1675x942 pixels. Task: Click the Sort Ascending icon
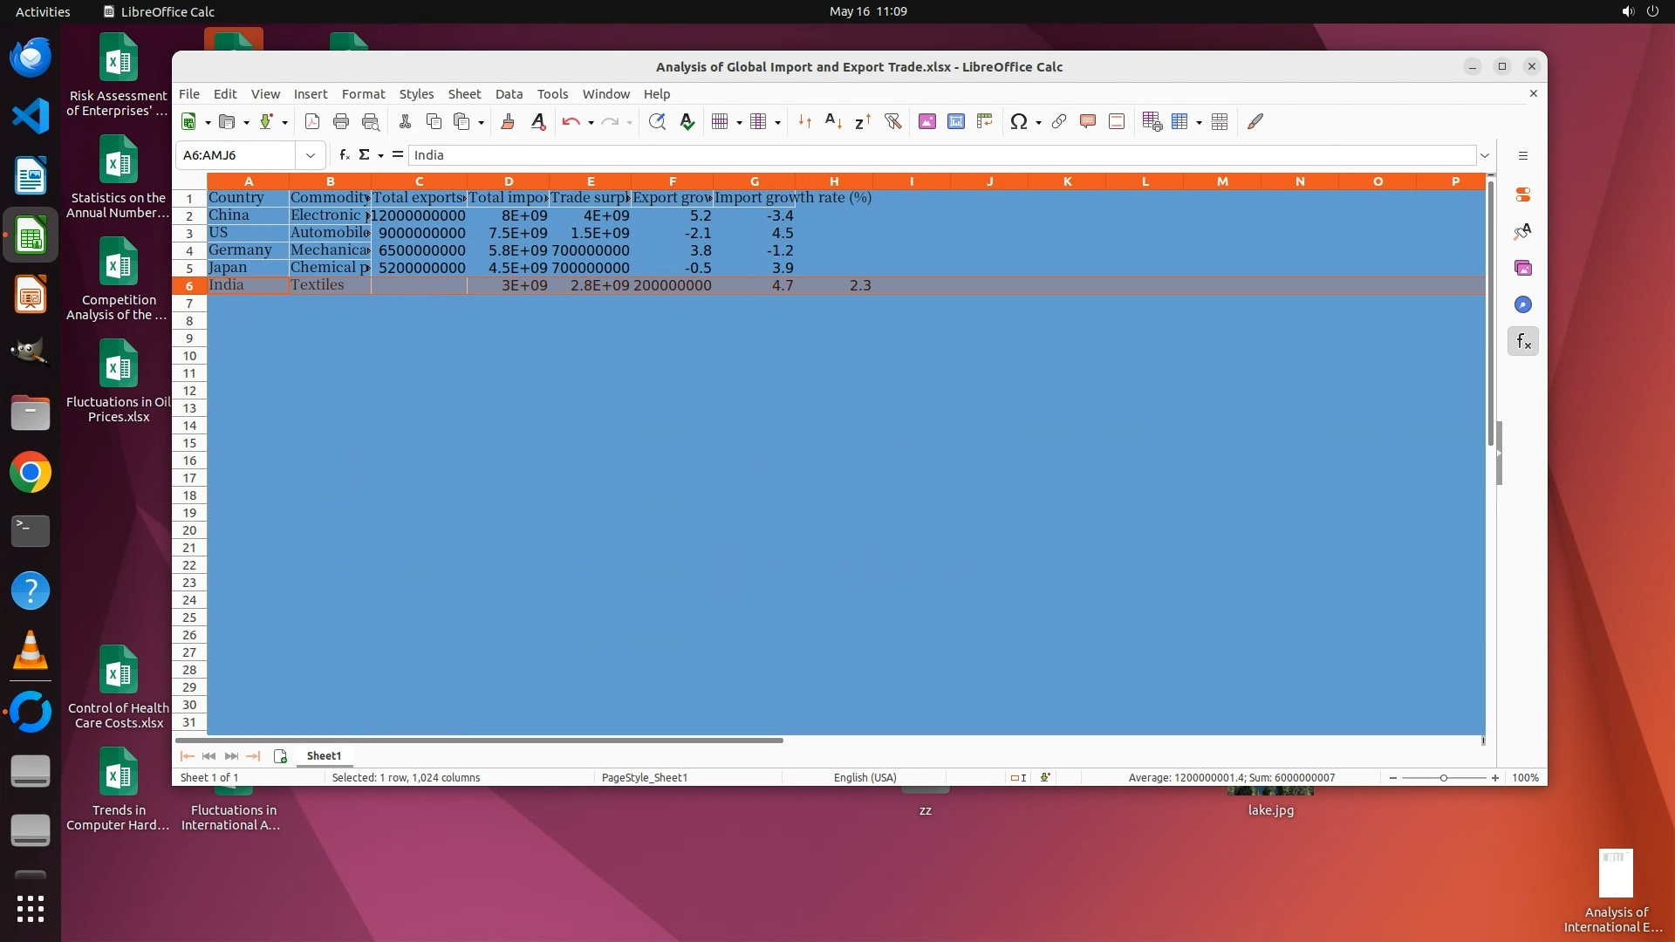click(833, 122)
